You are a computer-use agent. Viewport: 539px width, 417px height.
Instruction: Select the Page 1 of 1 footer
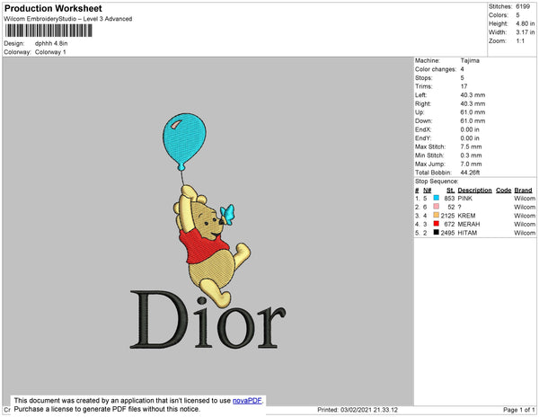[519, 410]
